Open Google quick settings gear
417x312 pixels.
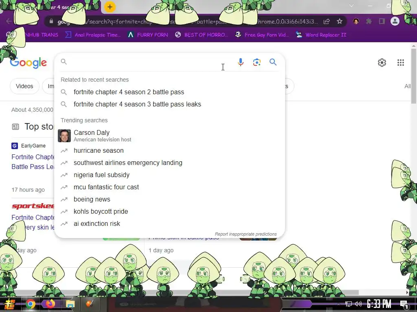pos(382,63)
